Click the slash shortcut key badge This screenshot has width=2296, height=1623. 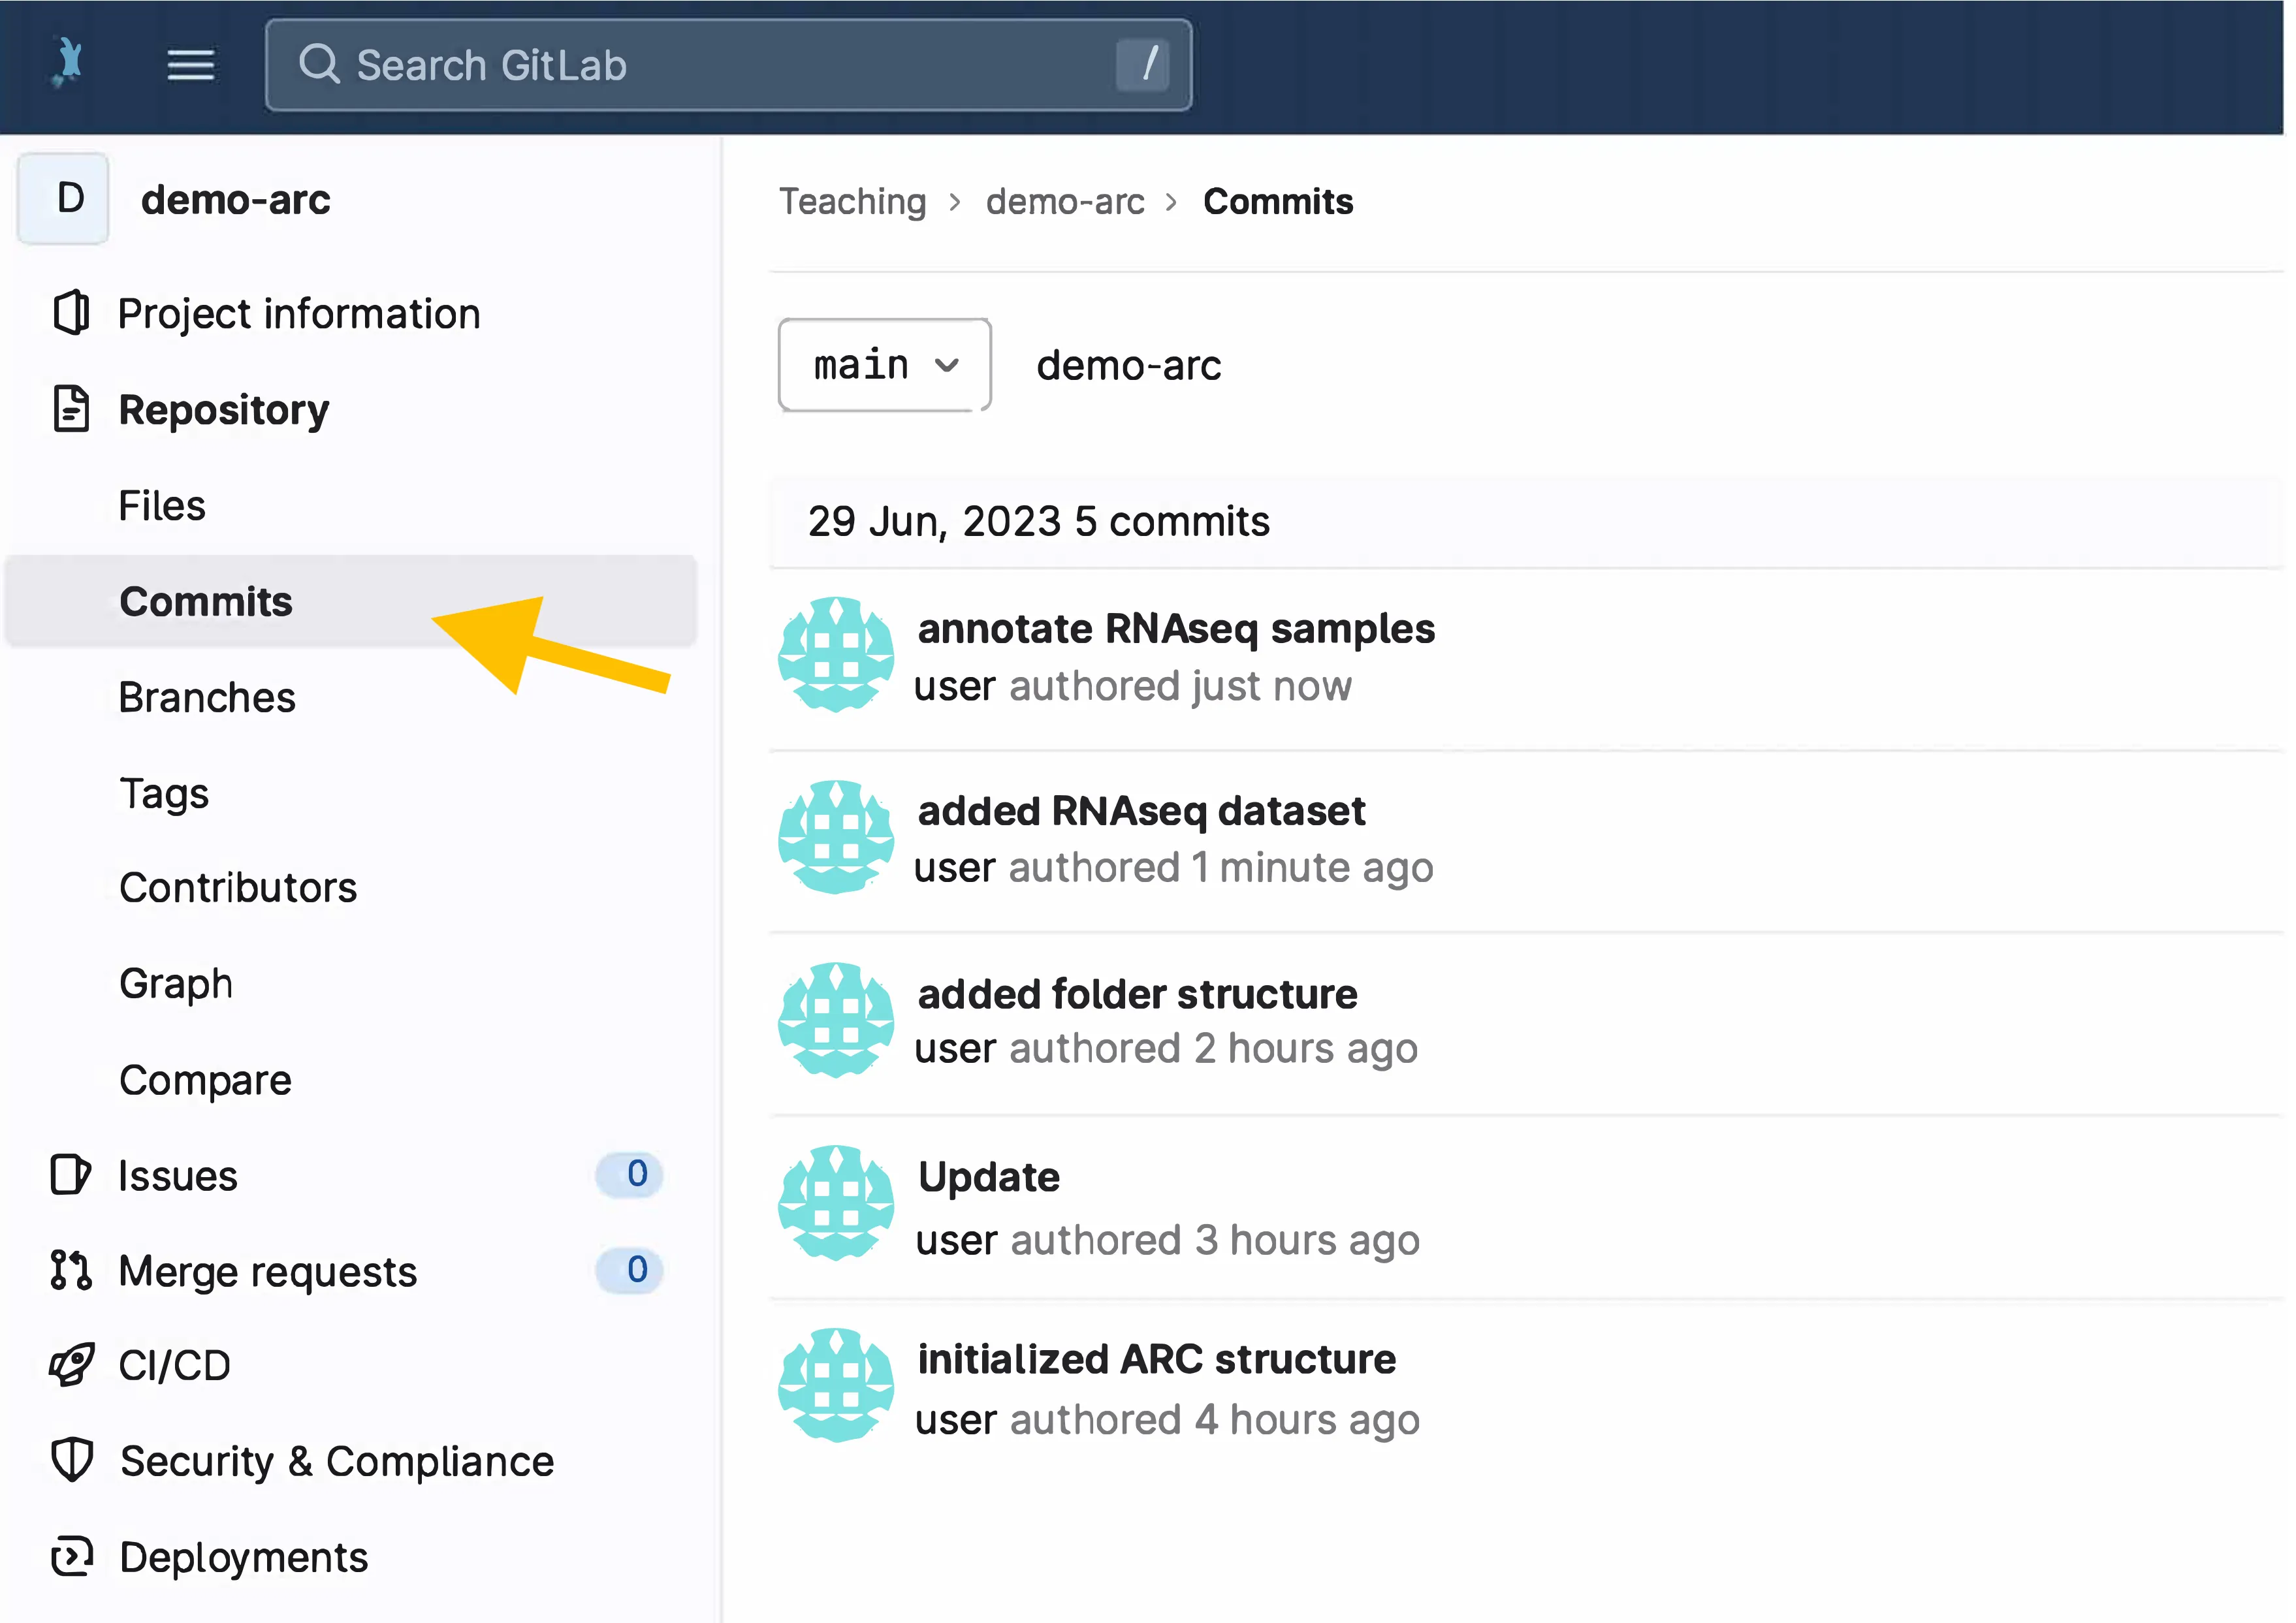1143,65
